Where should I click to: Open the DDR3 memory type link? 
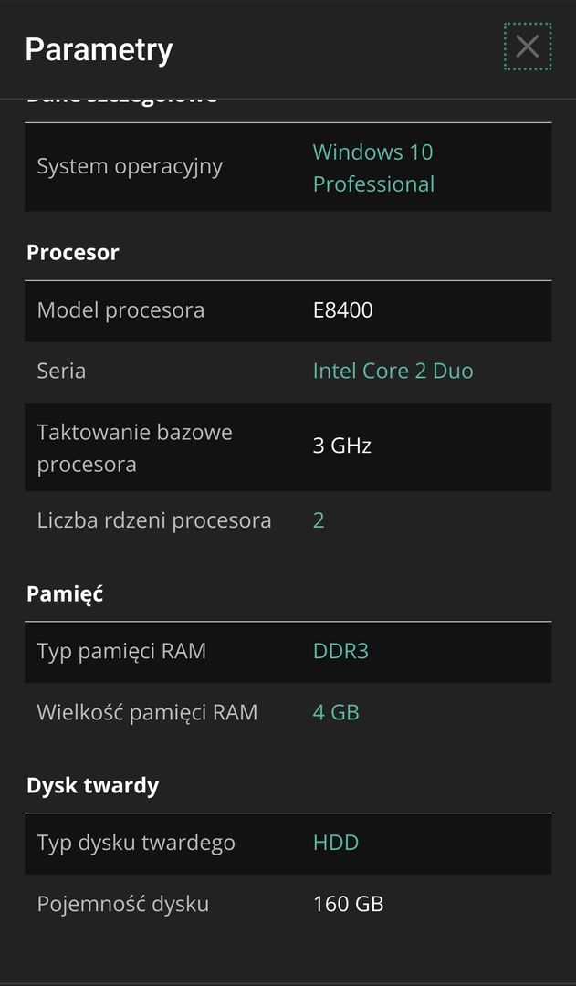pyautogui.click(x=340, y=651)
